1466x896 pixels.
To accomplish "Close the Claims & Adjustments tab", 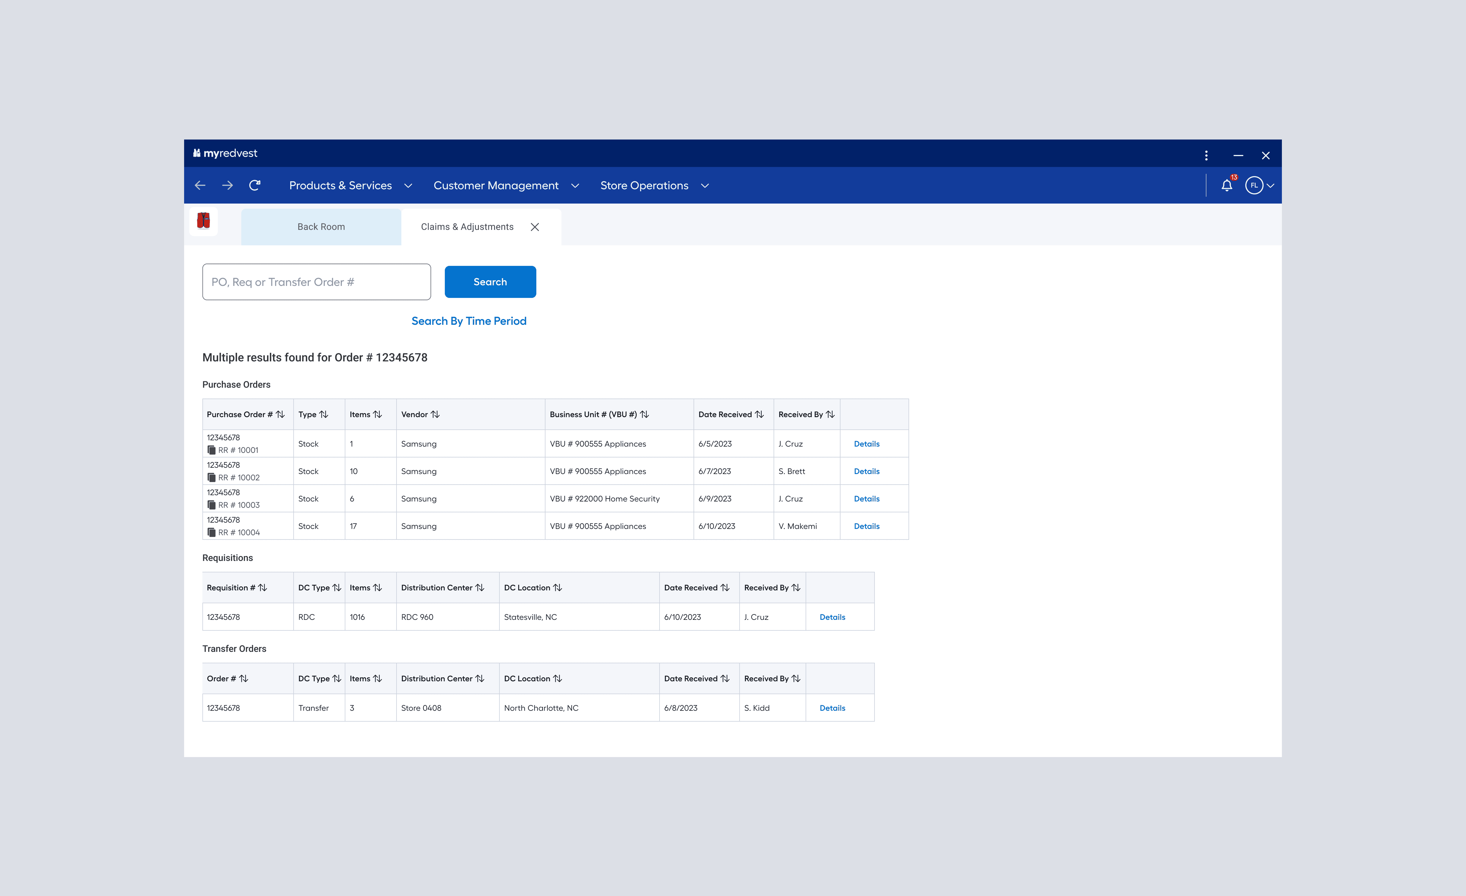I will [535, 227].
